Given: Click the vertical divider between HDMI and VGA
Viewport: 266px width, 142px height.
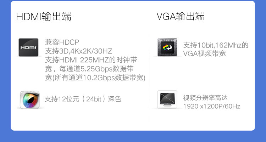Looking at the screenshot, I should click(150, 78).
